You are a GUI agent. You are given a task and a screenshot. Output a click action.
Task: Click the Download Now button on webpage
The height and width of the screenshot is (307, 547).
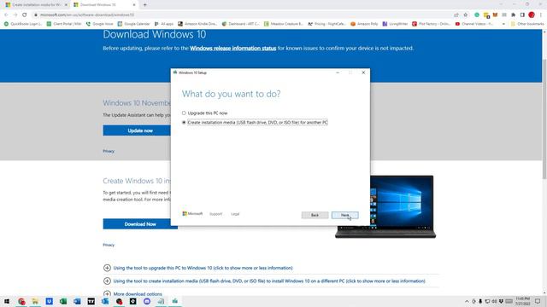[140, 224]
